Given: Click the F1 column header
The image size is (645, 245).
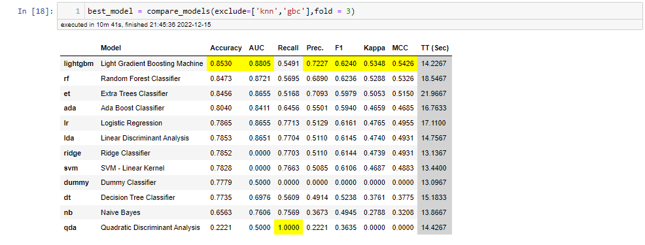Looking at the screenshot, I should point(339,48).
